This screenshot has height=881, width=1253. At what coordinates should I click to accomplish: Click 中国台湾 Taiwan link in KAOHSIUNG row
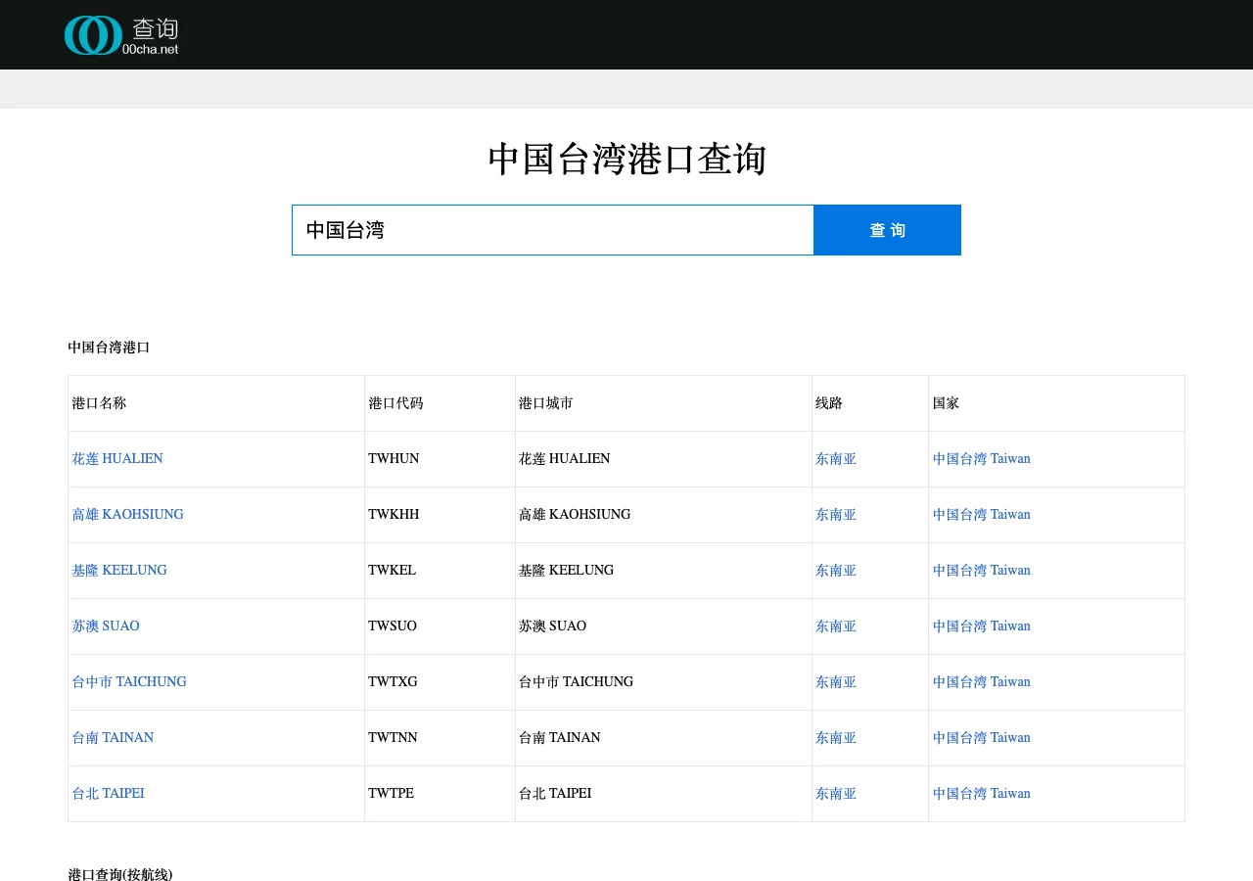click(x=982, y=514)
